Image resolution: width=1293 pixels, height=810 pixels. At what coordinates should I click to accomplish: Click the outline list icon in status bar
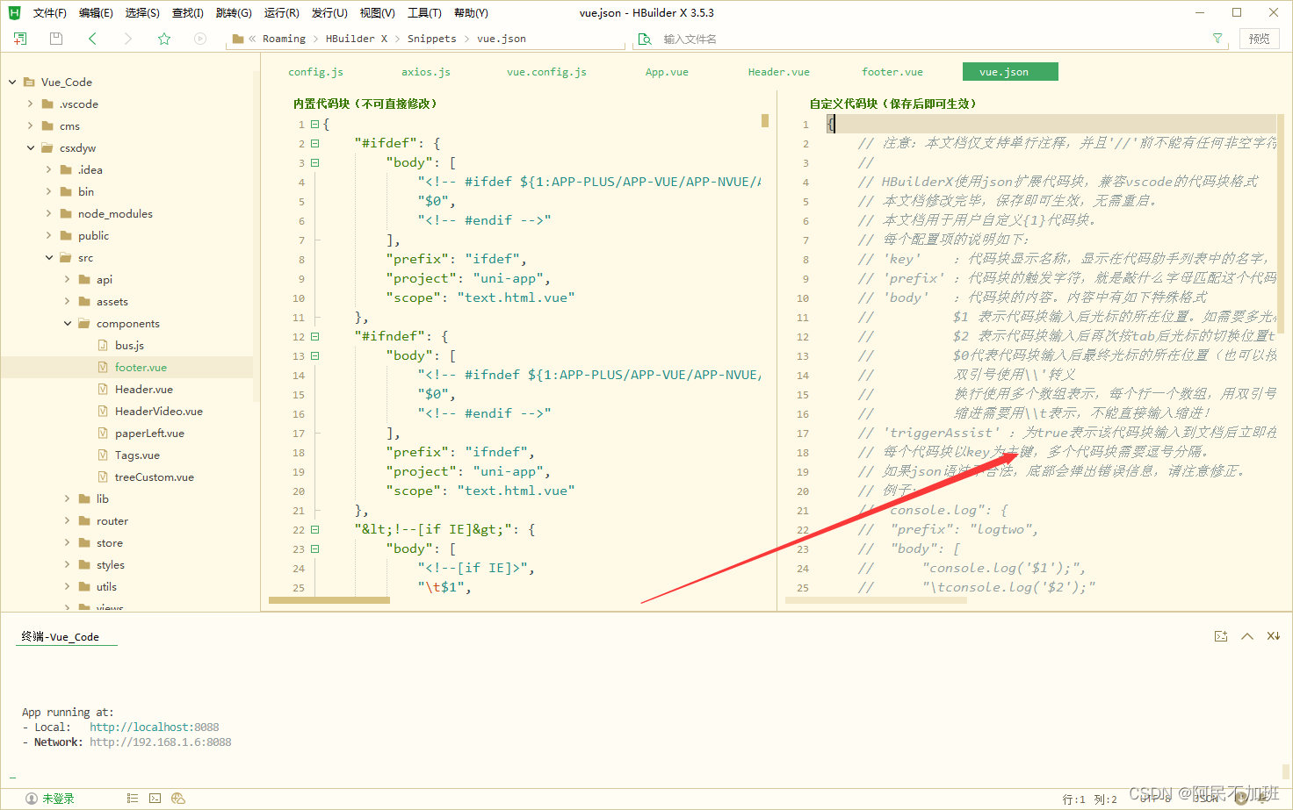coord(133,799)
